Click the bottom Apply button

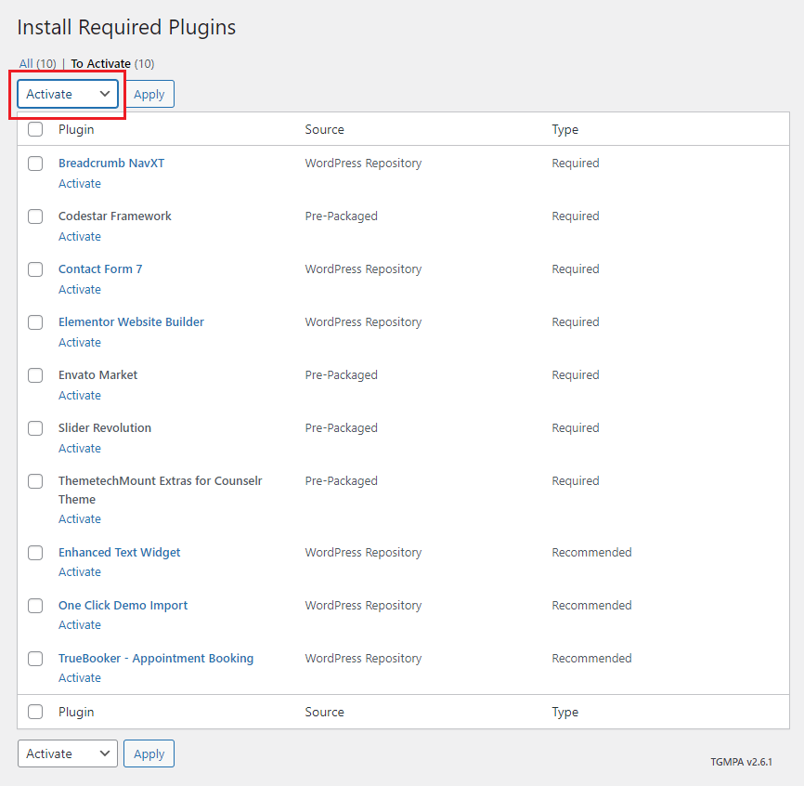pos(149,753)
